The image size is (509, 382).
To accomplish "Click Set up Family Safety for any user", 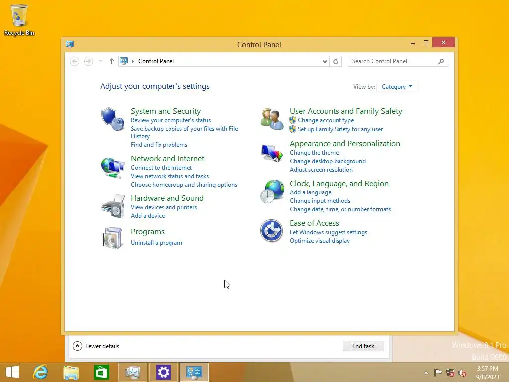I will [340, 129].
